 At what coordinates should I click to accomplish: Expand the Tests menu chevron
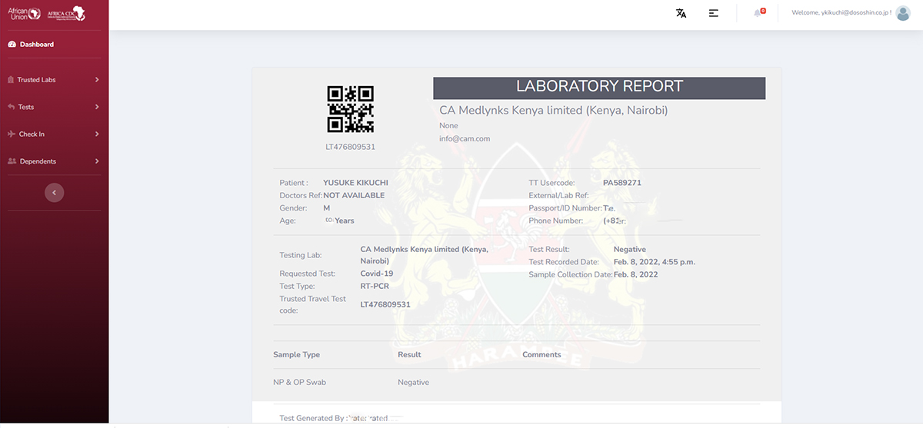(x=97, y=107)
